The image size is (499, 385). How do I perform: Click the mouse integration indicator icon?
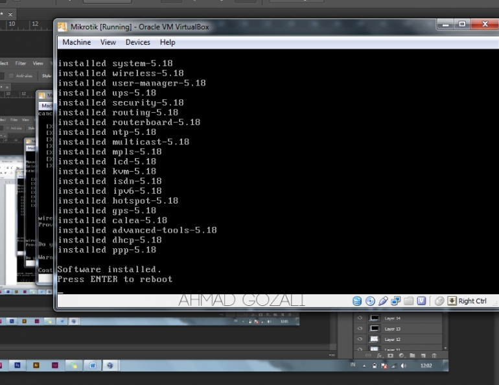click(439, 301)
